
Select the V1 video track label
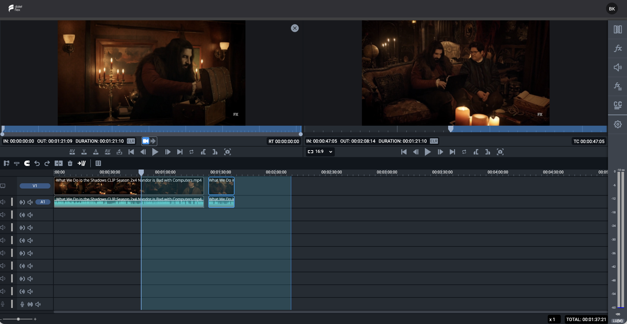tap(35, 186)
